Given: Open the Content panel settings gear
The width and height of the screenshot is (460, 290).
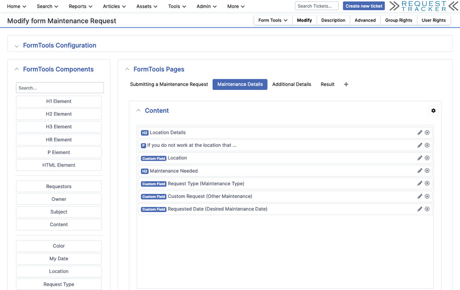Looking at the screenshot, I should [x=433, y=110].
